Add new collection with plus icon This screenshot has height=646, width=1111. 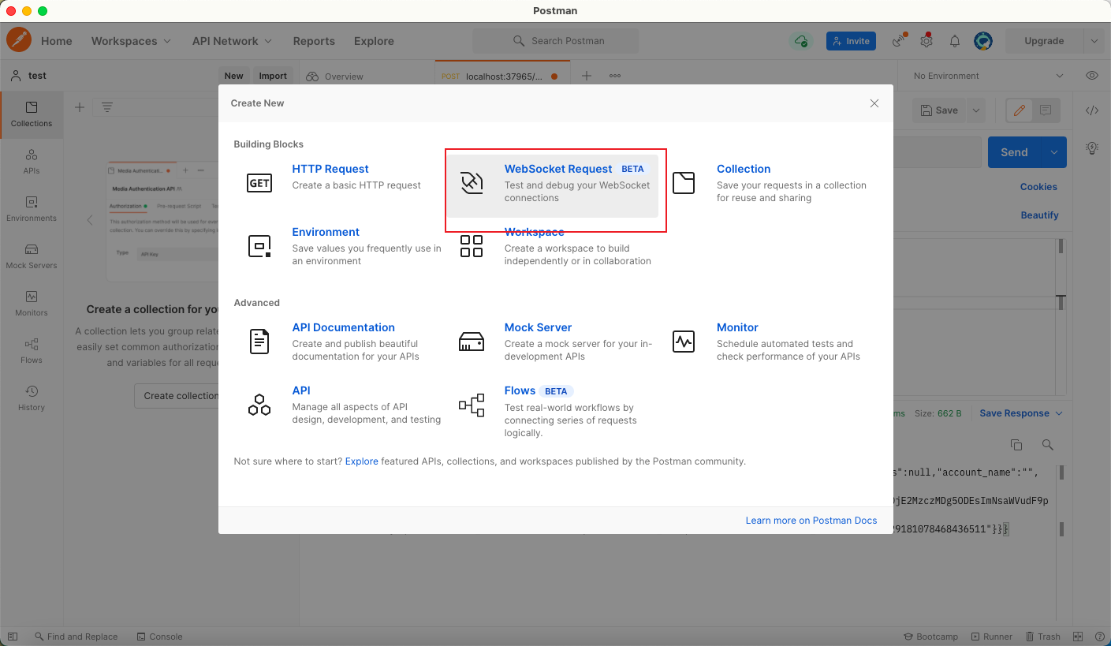tap(79, 107)
